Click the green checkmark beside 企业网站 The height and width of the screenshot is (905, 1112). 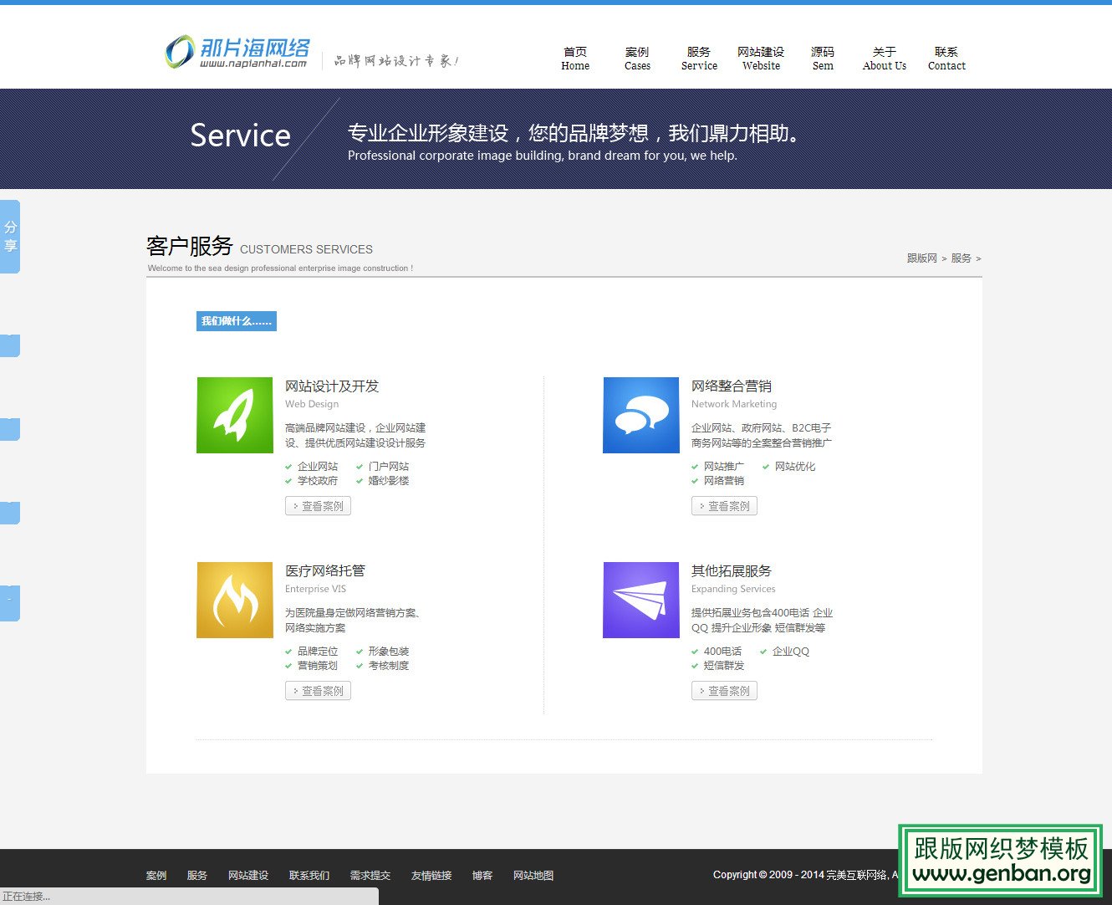click(x=288, y=466)
